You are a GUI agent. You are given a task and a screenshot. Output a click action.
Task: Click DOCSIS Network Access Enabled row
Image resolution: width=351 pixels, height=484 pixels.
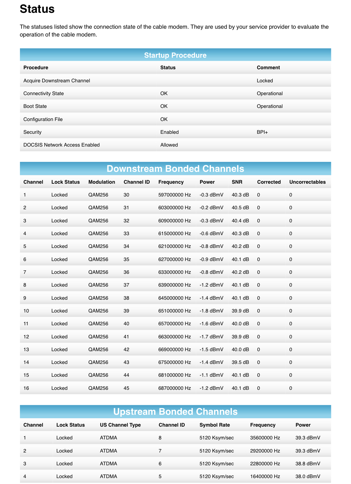click(x=62, y=145)
